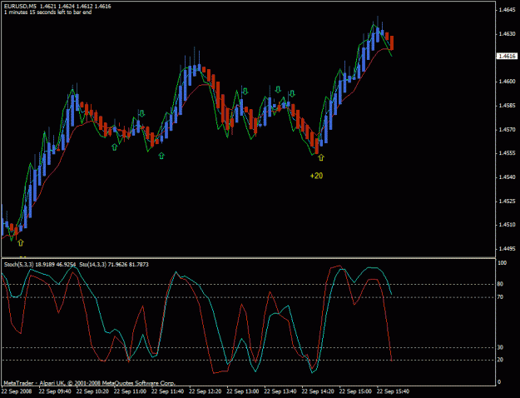Click the '22 Sep 2008' time label
This screenshot has height=398, width=520.
click(17, 391)
